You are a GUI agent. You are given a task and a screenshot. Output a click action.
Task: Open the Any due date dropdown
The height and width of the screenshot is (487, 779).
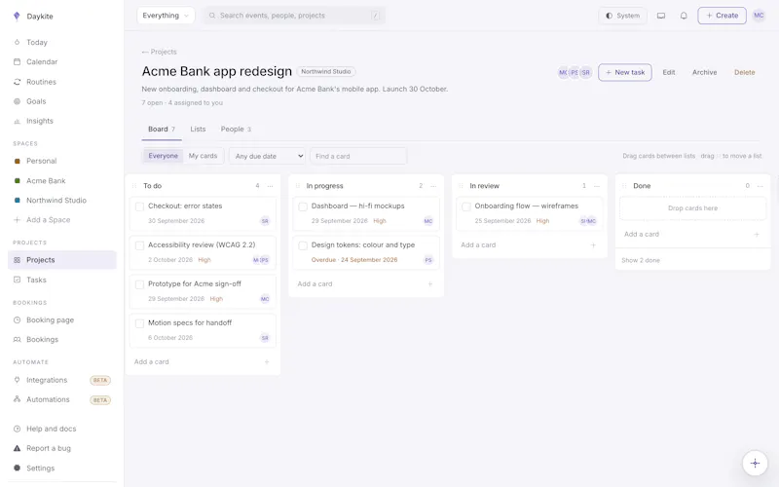267,156
